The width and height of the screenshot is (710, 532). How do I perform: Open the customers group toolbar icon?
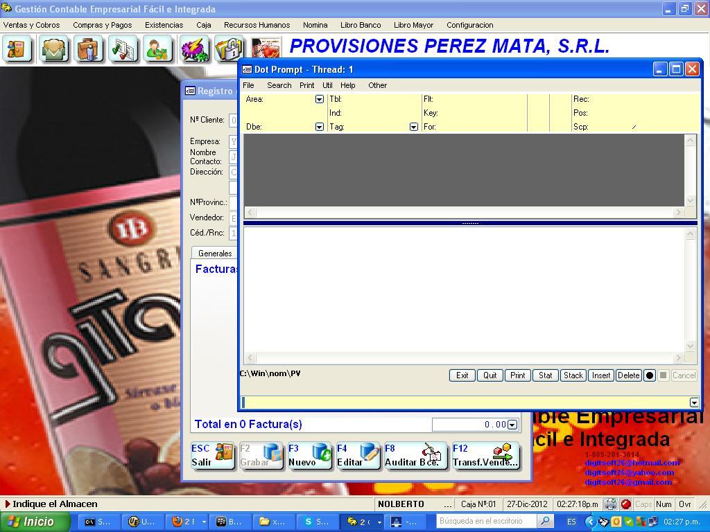53,49
